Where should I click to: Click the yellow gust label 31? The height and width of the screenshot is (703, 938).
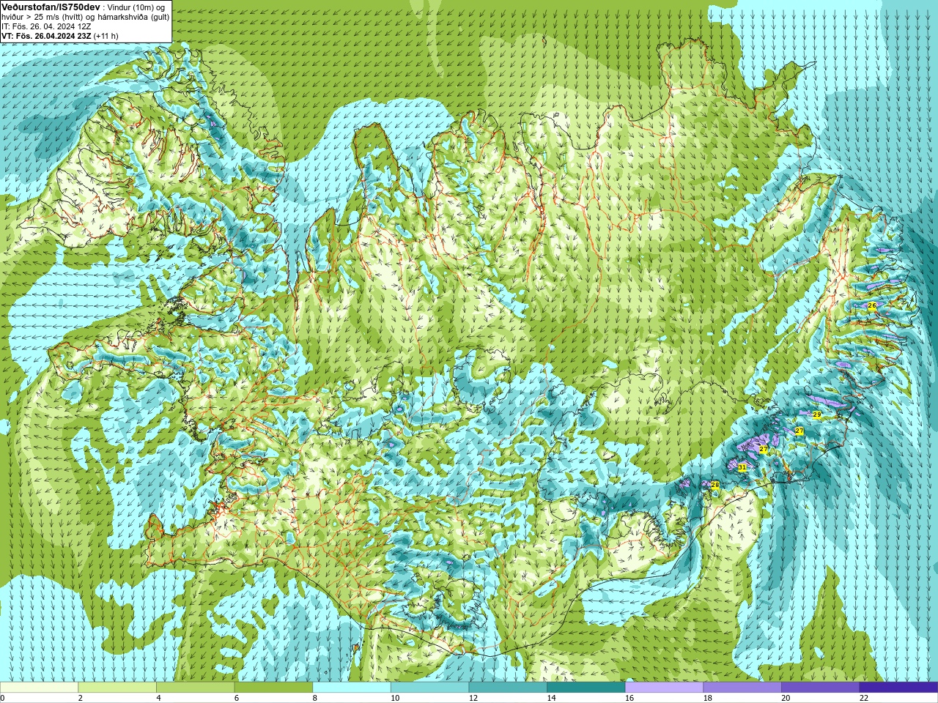pyautogui.click(x=742, y=467)
